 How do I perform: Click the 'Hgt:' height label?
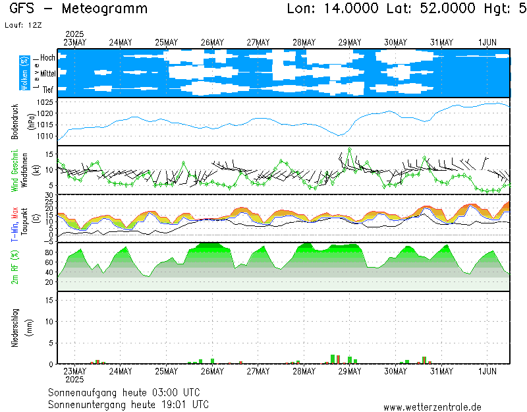499,9
